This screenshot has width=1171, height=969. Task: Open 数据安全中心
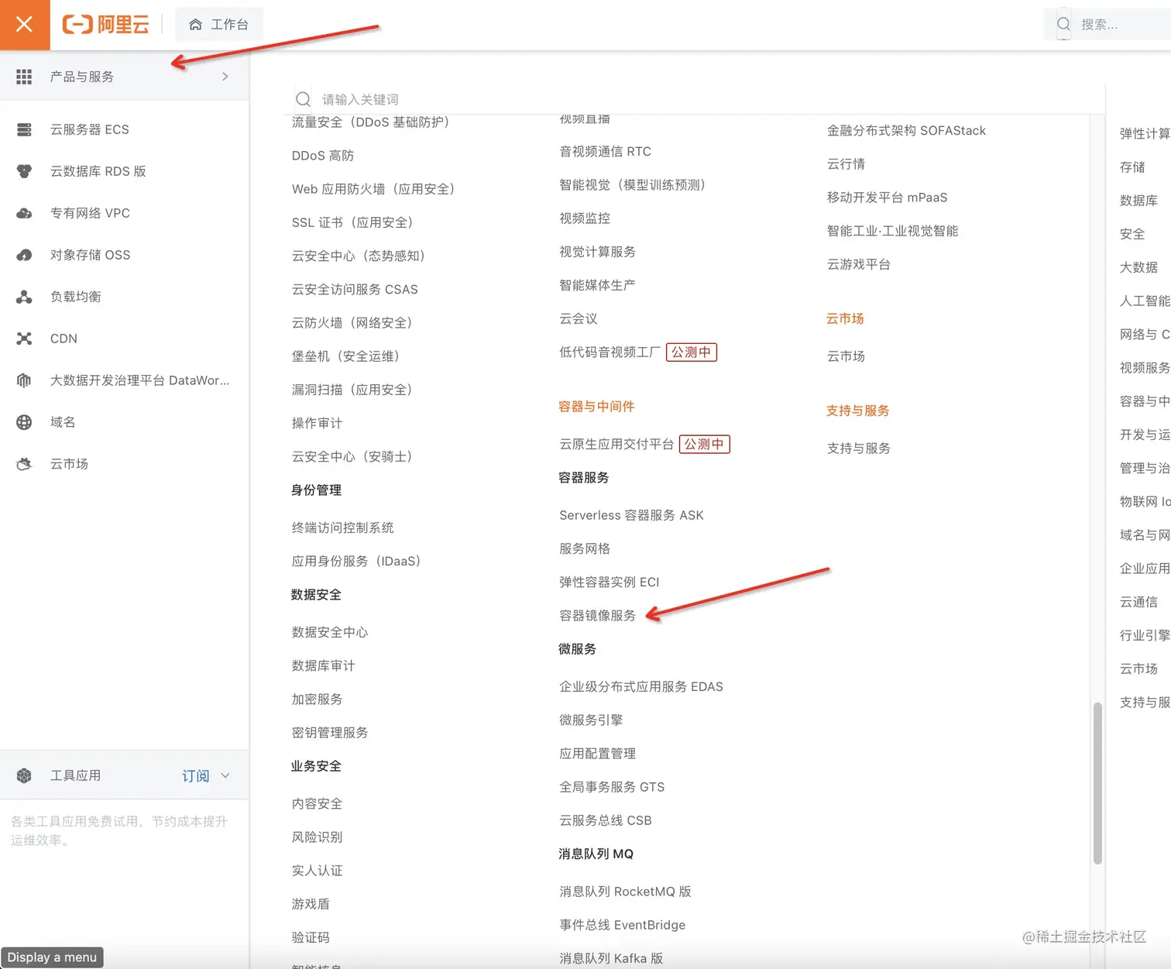(x=330, y=632)
